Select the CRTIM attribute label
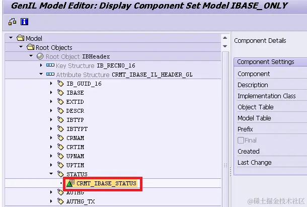The width and height of the screenshot is (307, 207). coord(75,147)
